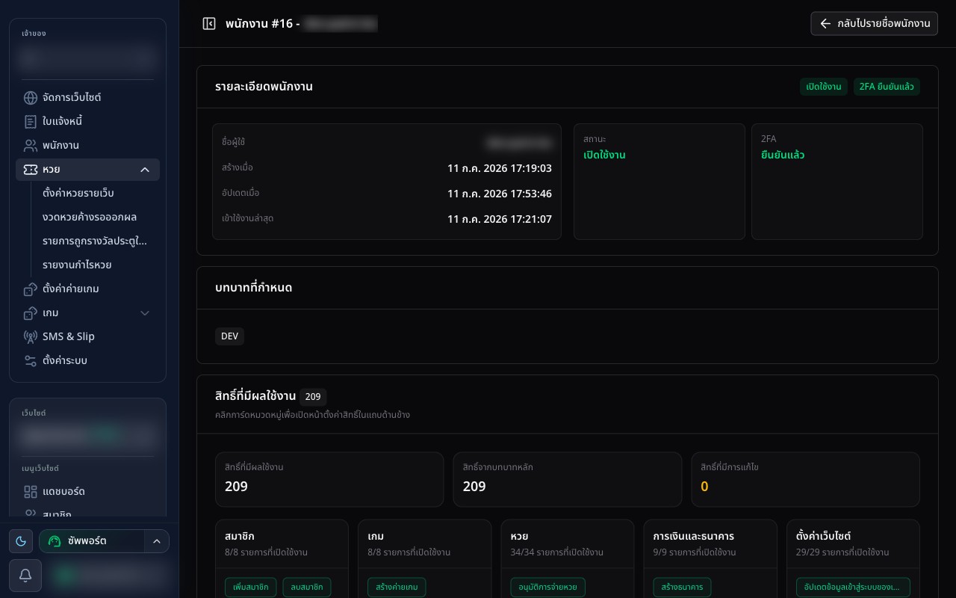Click the สร้างค่ายเกม permission chip

click(x=397, y=588)
